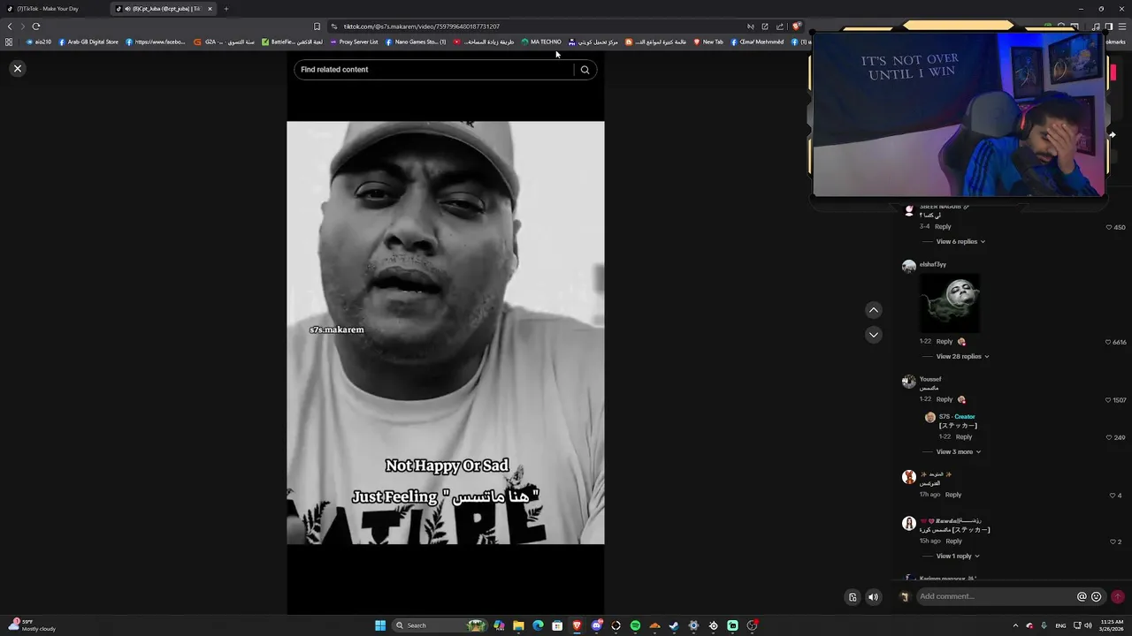The height and width of the screenshot is (636, 1132).
Task: Click the search magnifier in Find related content
Action: coord(585,70)
